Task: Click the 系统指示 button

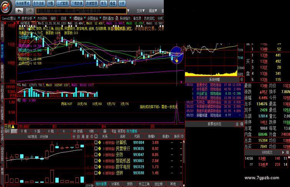Action: (125, 18)
